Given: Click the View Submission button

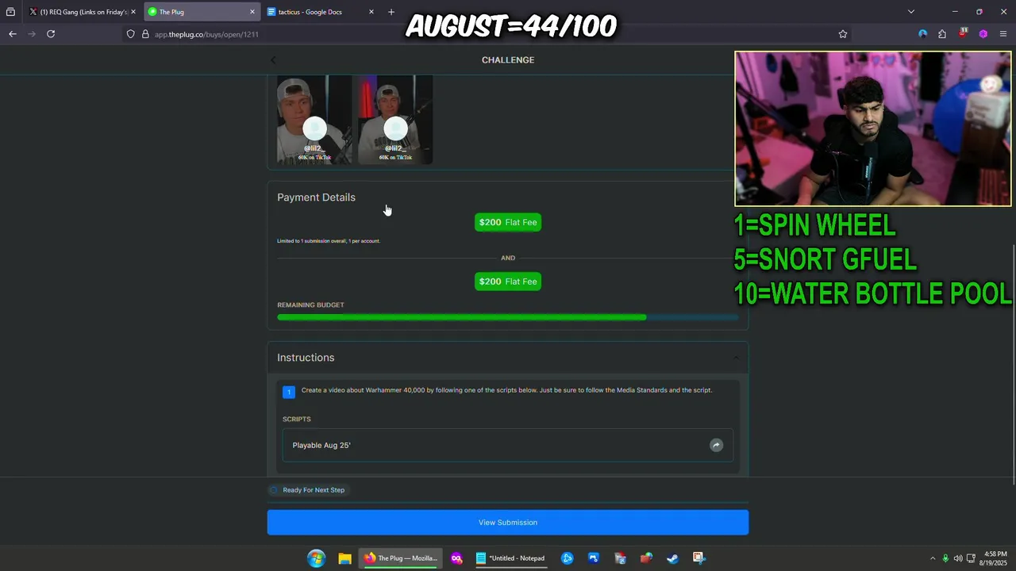Looking at the screenshot, I should [508, 523].
